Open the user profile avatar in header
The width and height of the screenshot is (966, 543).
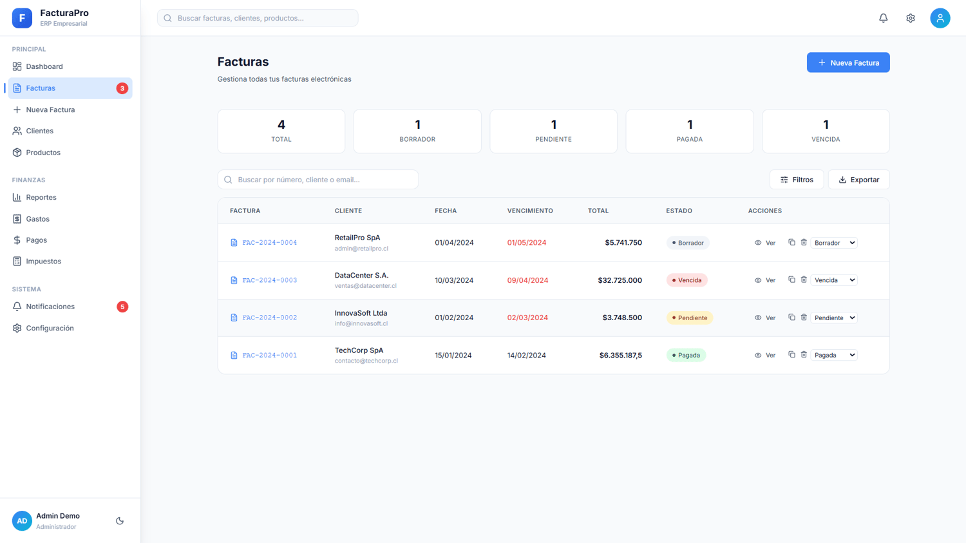940,18
